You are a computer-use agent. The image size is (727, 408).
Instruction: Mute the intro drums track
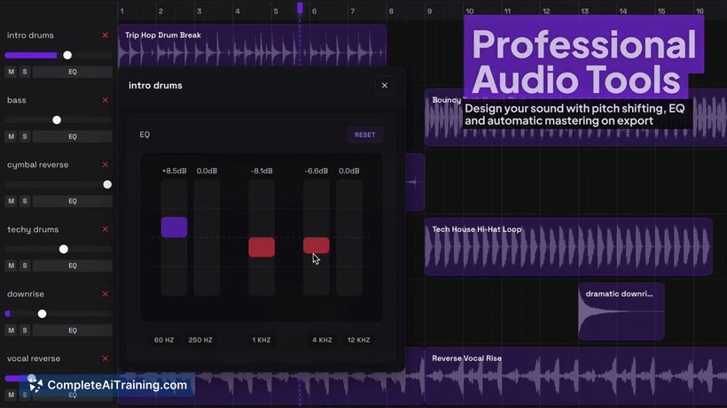click(x=12, y=72)
